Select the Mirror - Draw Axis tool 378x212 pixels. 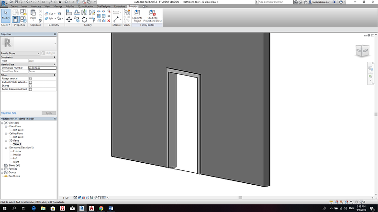click(x=92, y=12)
